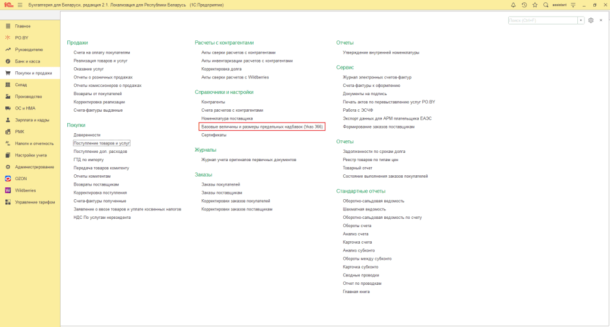610x327 pixels.
Task: Clear the search field with the x button
Action: pos(581,20)
